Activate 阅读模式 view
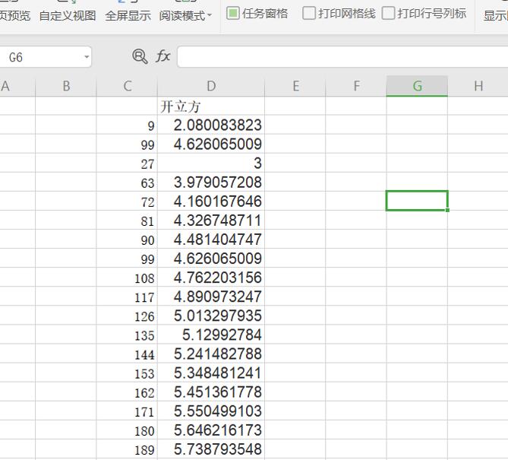The image size is (508, 460). click(182, 15)
